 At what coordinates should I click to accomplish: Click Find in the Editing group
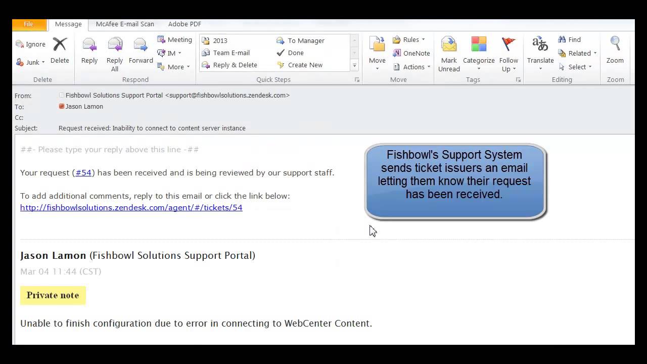pyautogui.click(x=570, y=39)
